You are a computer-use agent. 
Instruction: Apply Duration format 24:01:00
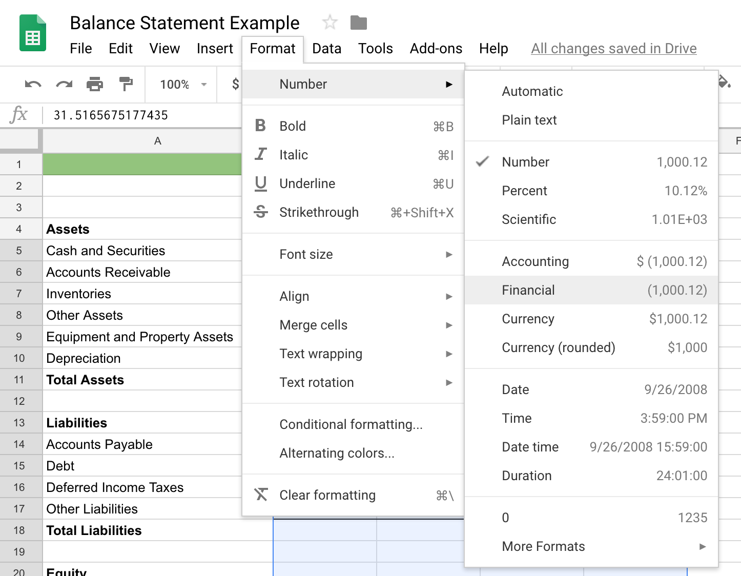coord(591,476)
